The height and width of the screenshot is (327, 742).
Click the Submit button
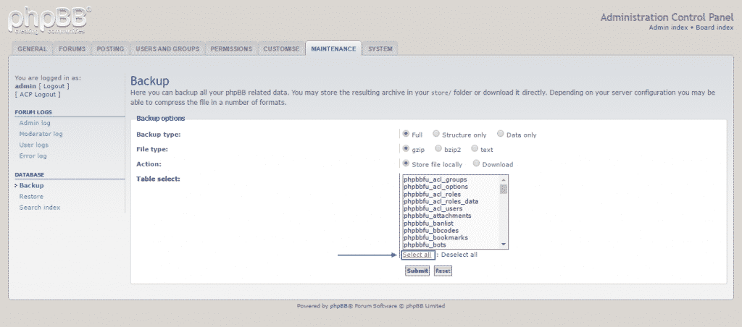point(417,271)
